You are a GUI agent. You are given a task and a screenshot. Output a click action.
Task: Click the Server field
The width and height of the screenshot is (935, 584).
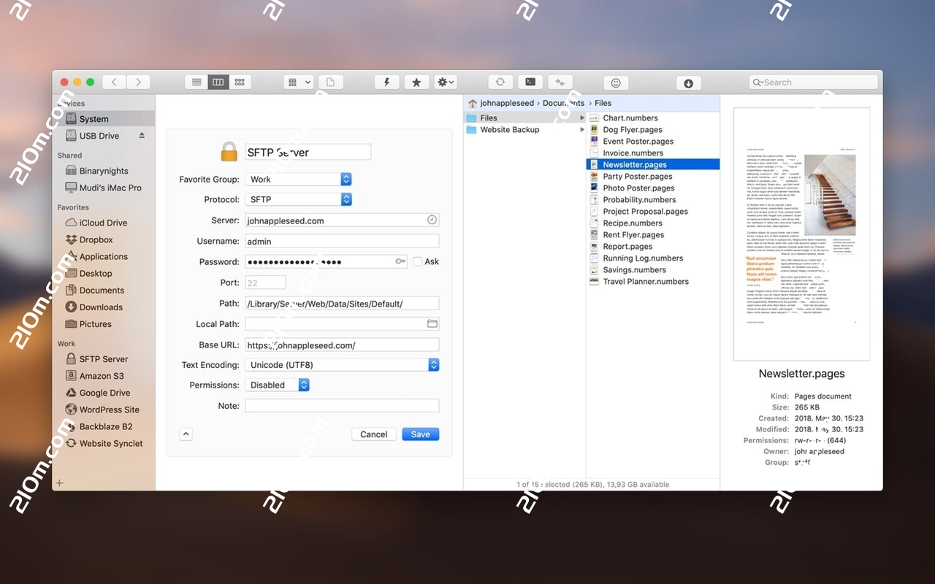tap(342, 220)
